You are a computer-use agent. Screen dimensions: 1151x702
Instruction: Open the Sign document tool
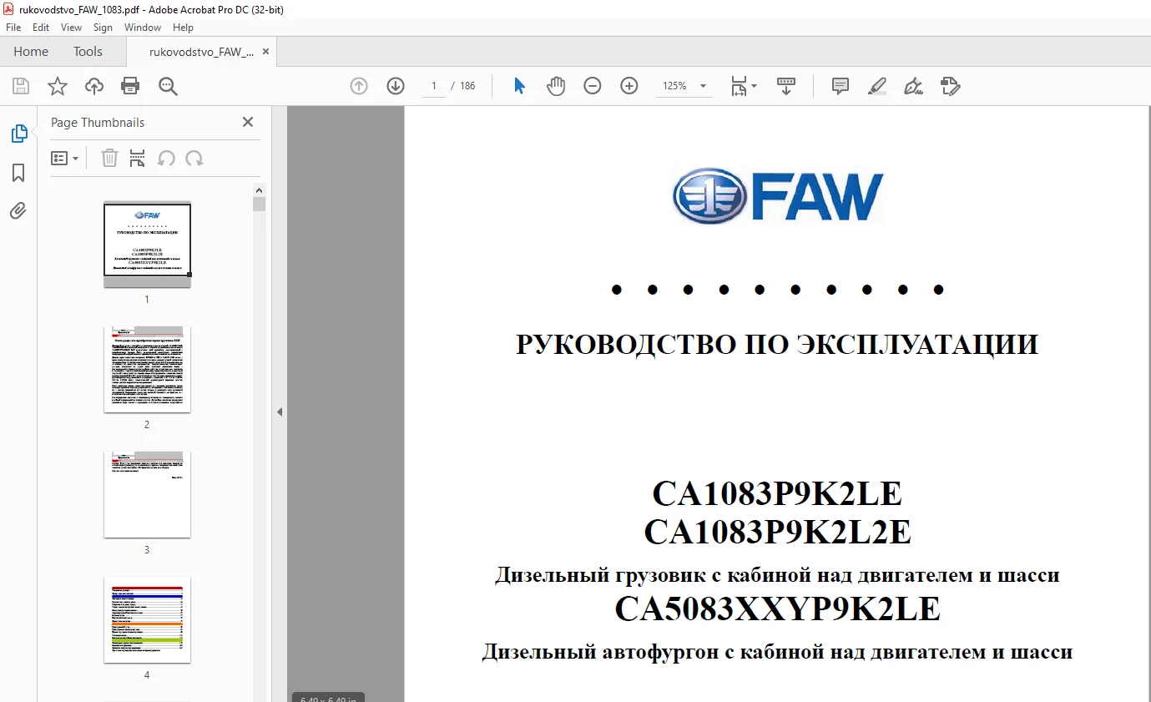point(913,86)
